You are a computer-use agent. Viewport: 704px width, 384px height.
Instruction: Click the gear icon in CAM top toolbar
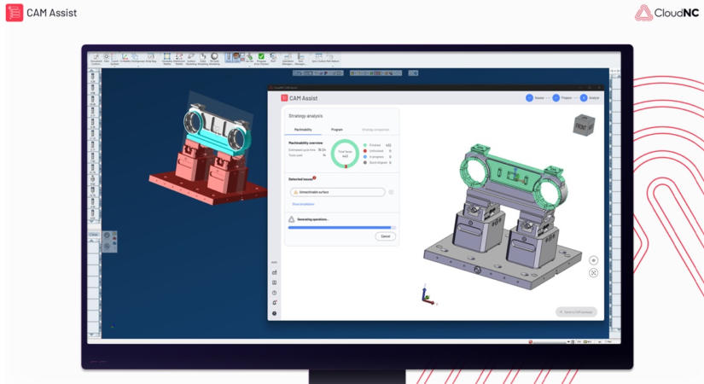click(107, 56)
